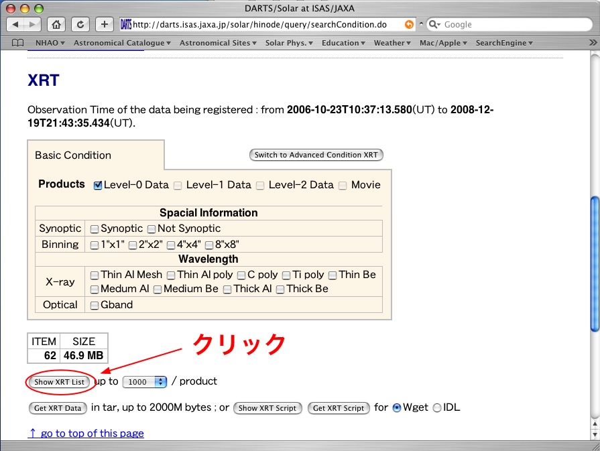Click the bookmarks bar overflow chevron
Image resolution: width=600 pixels, height=451 pixels.
592,43
